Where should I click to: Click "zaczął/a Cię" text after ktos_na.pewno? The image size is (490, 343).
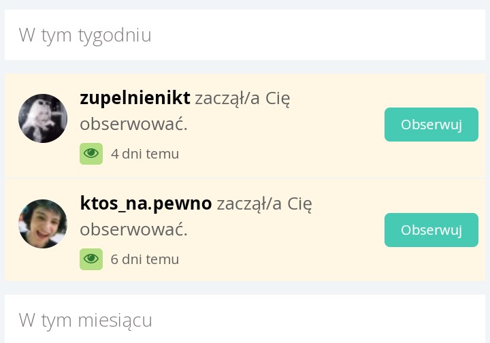coord(264,204)
